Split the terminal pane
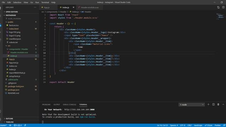Image resolution: width=226 pixels, height=127 pixels. pos(213,104)
